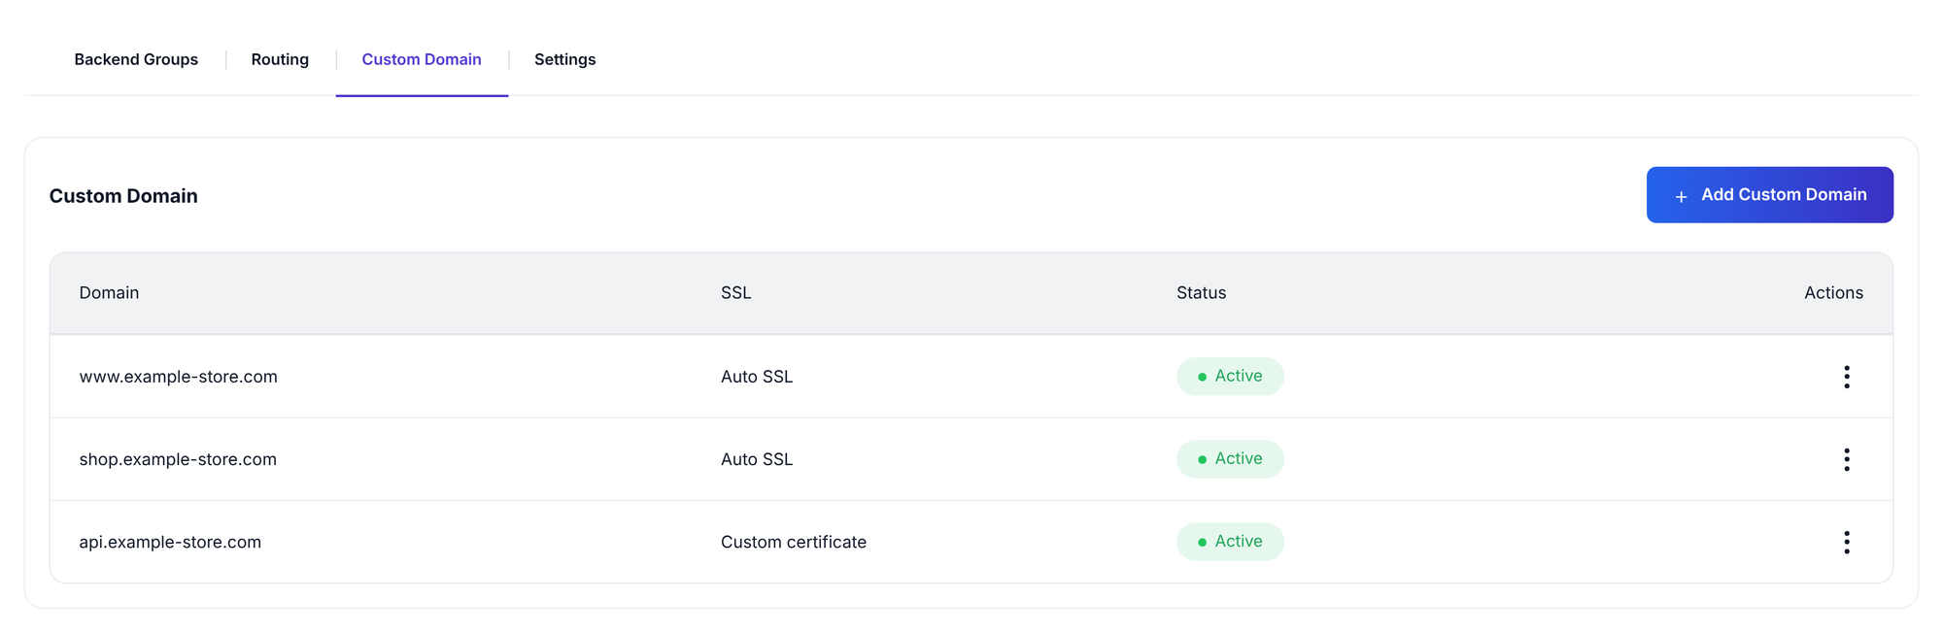The height and width of the screenshot is (633, 1943).
Task: Click Active status badge for www.example-store.com
Action: point(1230,377)
